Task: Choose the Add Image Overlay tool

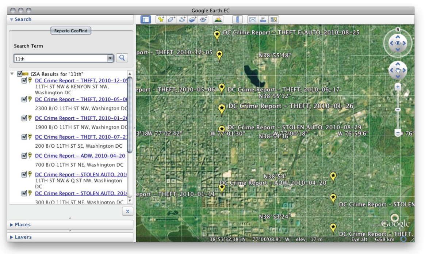Action: pyautogui.click(x=193, y=19)
